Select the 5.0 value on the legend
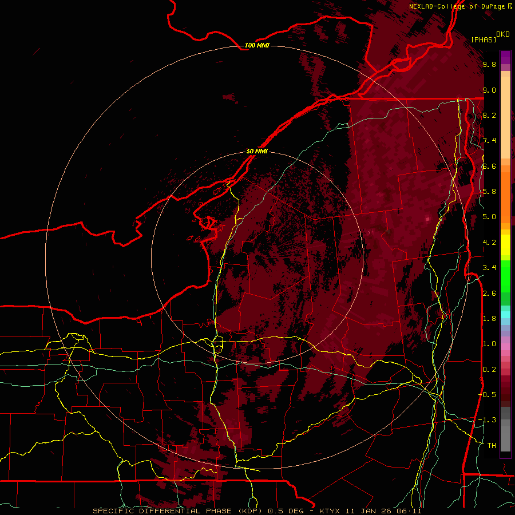Viewport: 515px width, 515px height. (489, 217)
